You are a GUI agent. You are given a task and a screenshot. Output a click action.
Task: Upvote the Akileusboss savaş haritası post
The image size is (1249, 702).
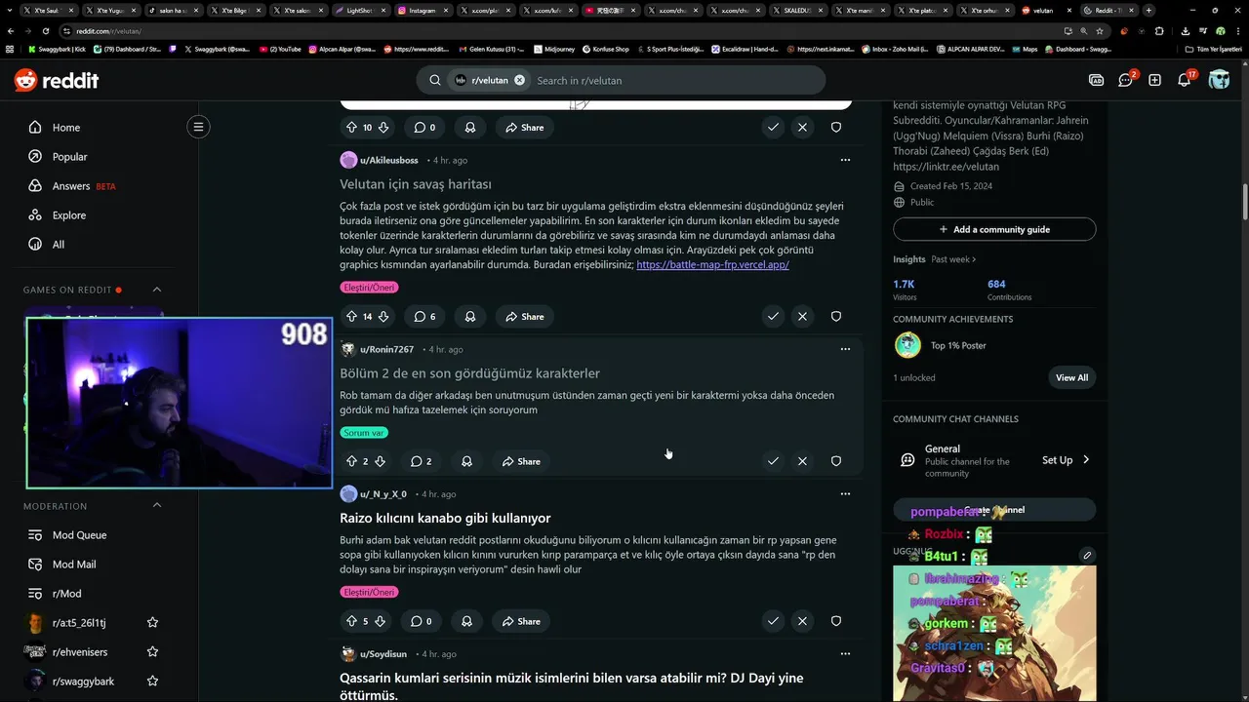[351, 316]
